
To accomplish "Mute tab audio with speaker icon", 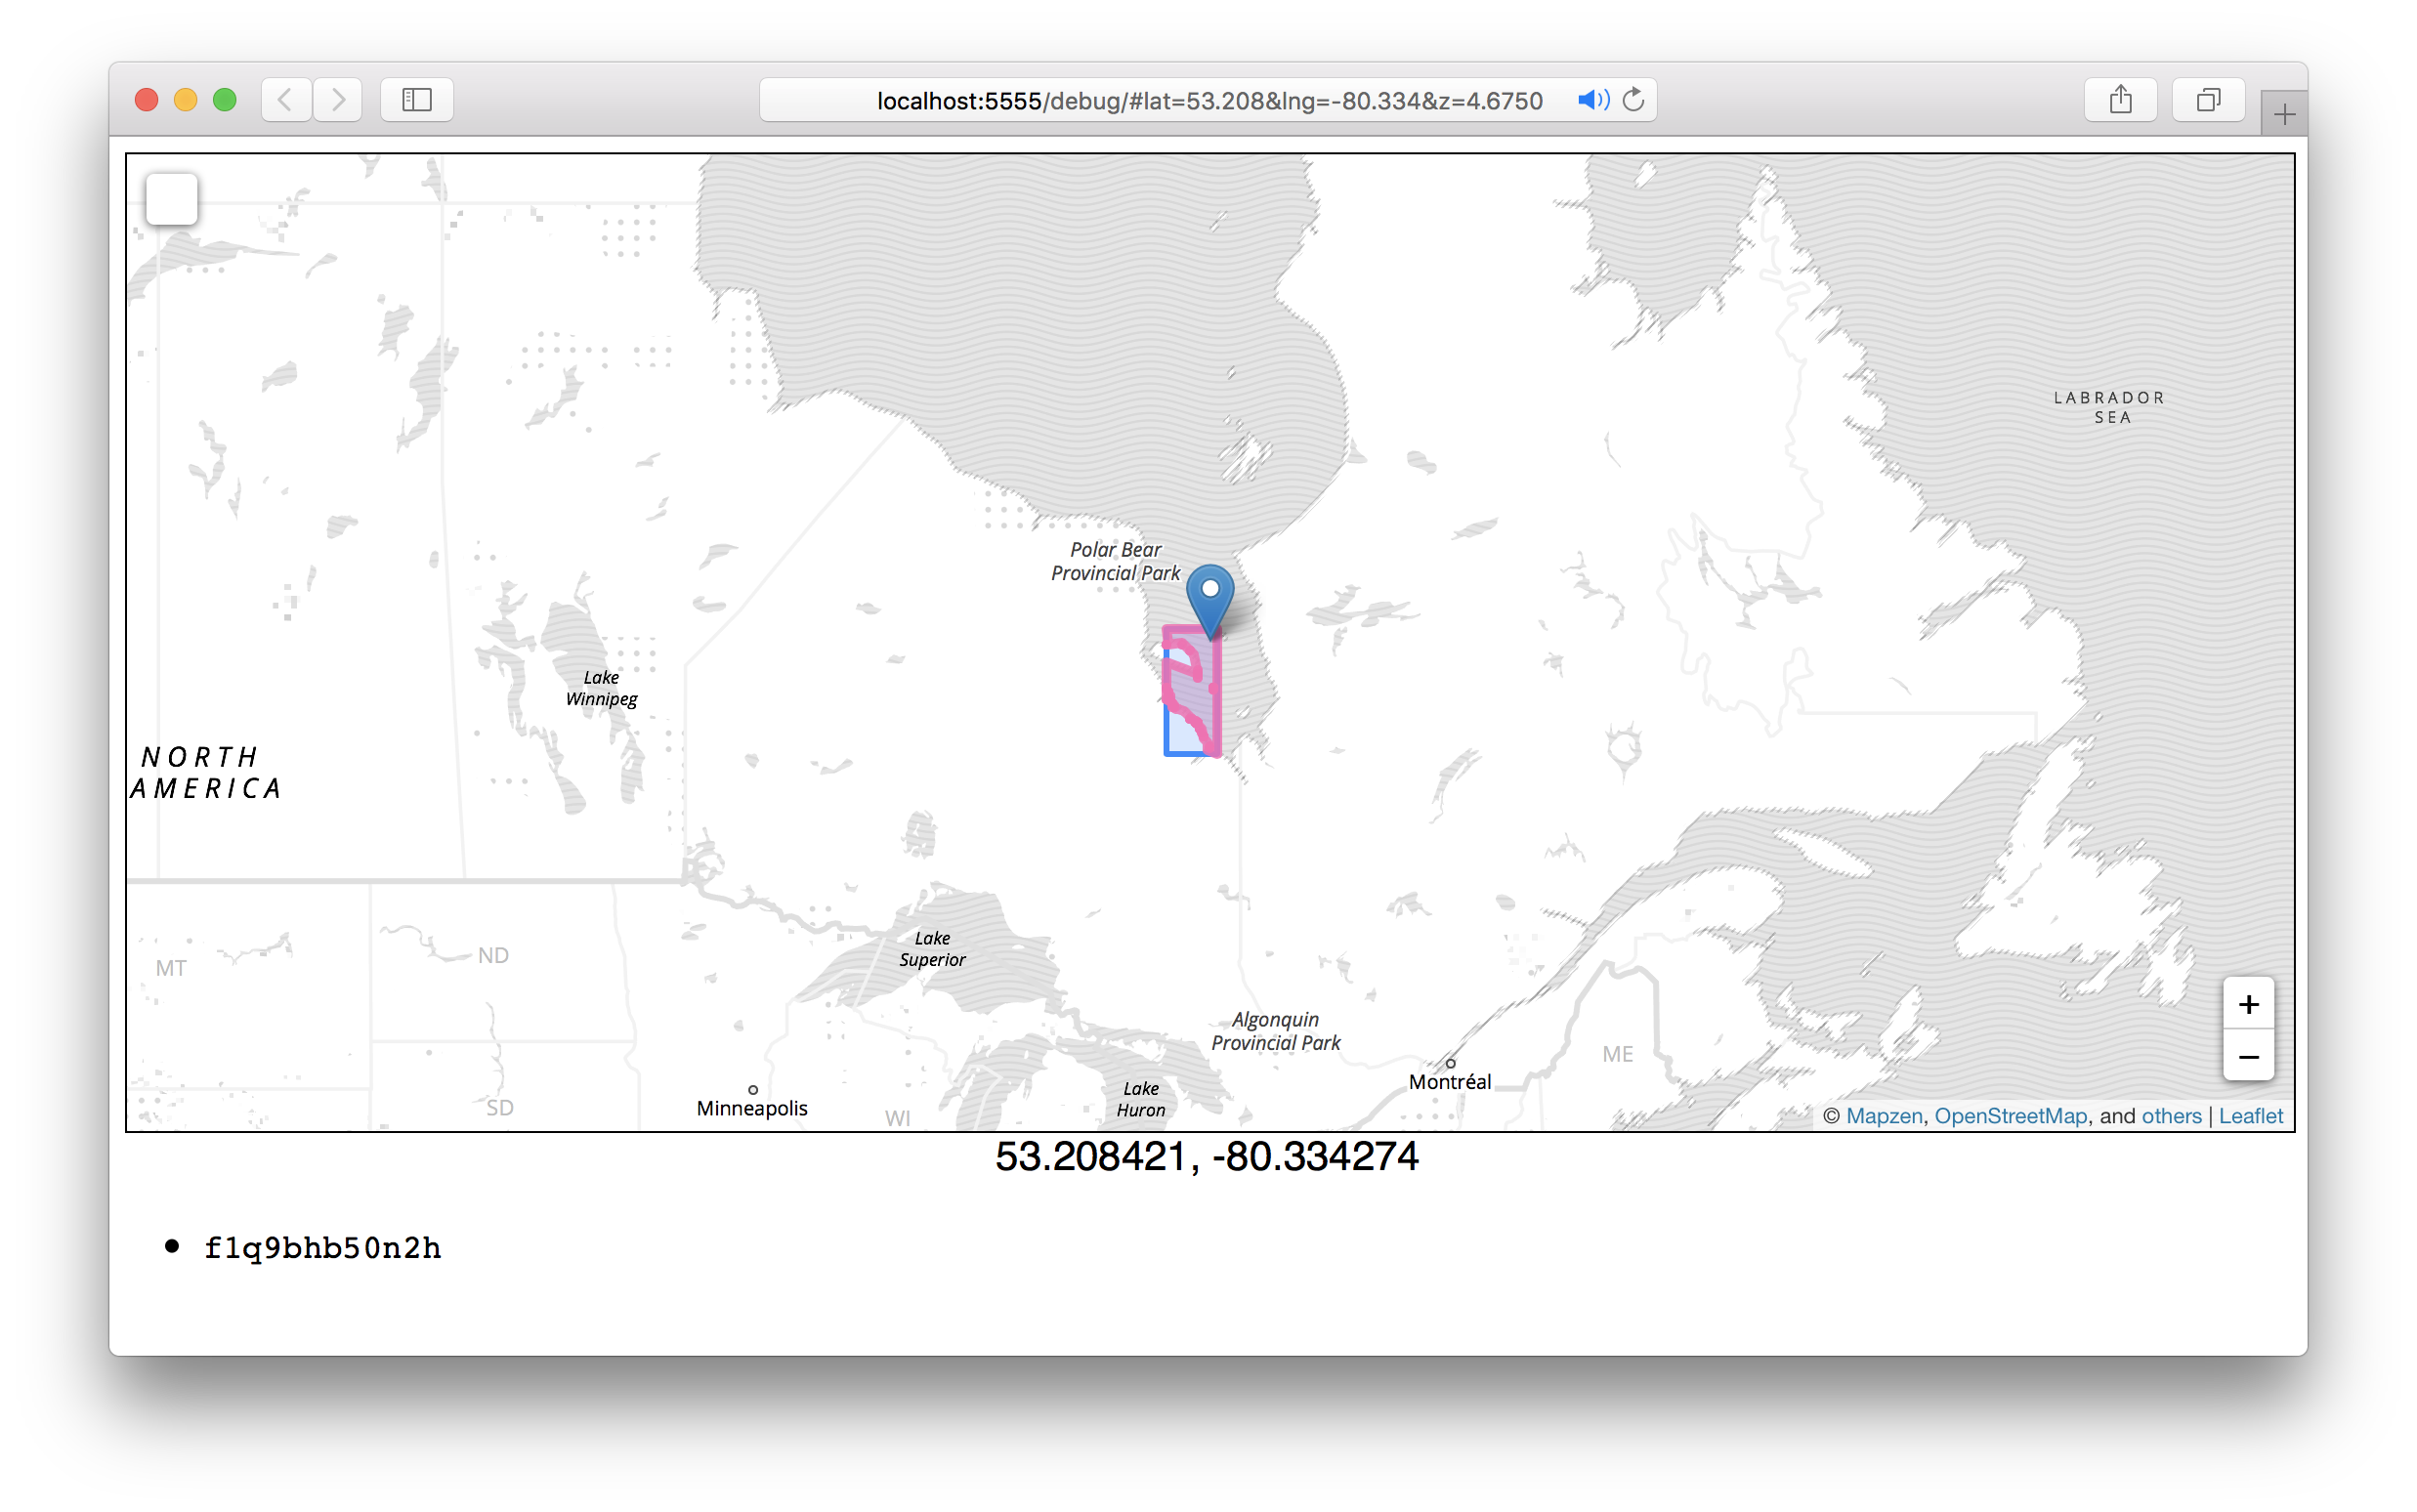I will tap(1592, 100).
